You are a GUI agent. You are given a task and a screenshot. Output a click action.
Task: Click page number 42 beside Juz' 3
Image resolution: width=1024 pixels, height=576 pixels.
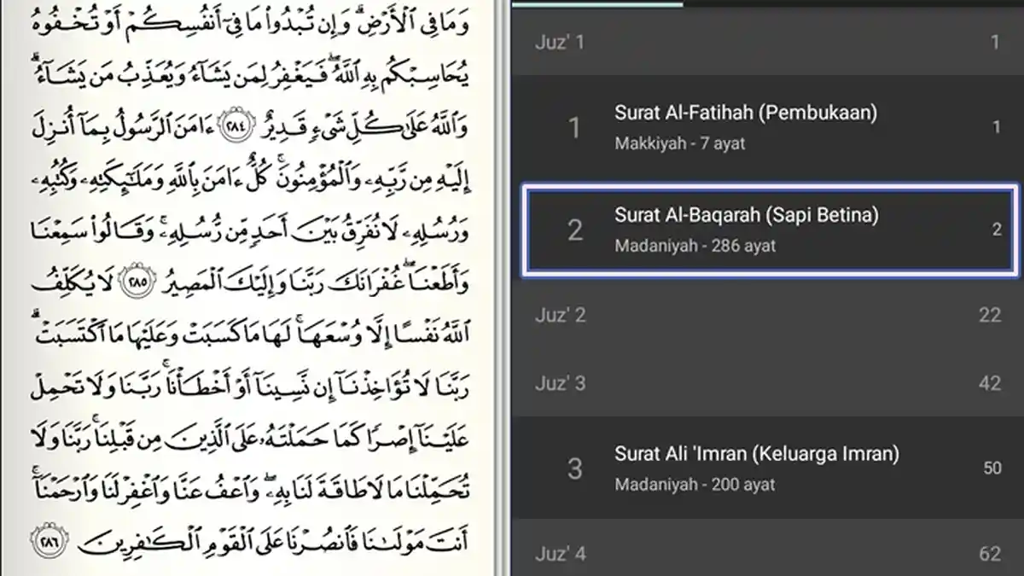990,383
